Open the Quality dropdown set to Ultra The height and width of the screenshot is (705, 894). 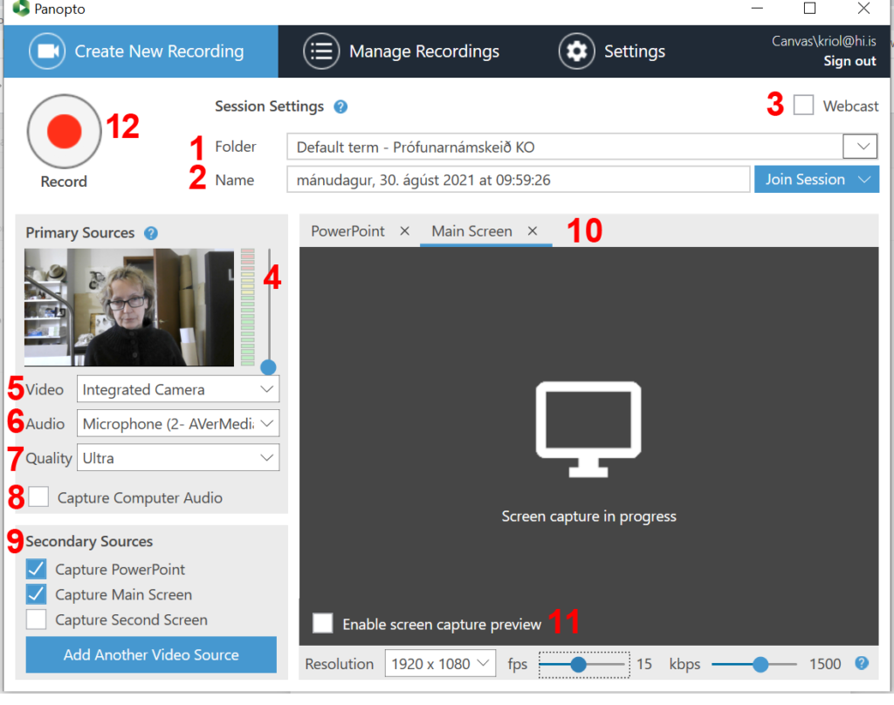coord(178,458)
